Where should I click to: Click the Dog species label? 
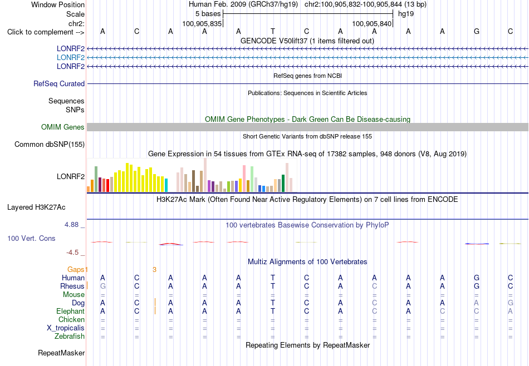[79, 303]
